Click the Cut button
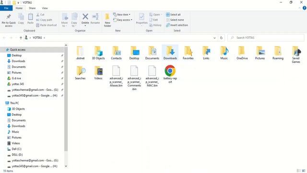 click(40, 14)
